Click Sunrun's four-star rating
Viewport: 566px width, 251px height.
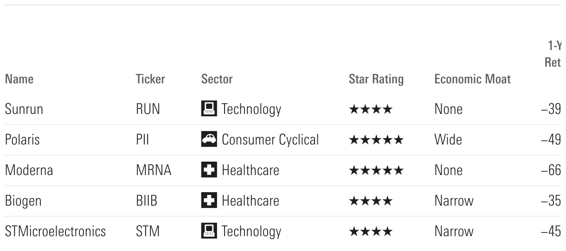370,109
